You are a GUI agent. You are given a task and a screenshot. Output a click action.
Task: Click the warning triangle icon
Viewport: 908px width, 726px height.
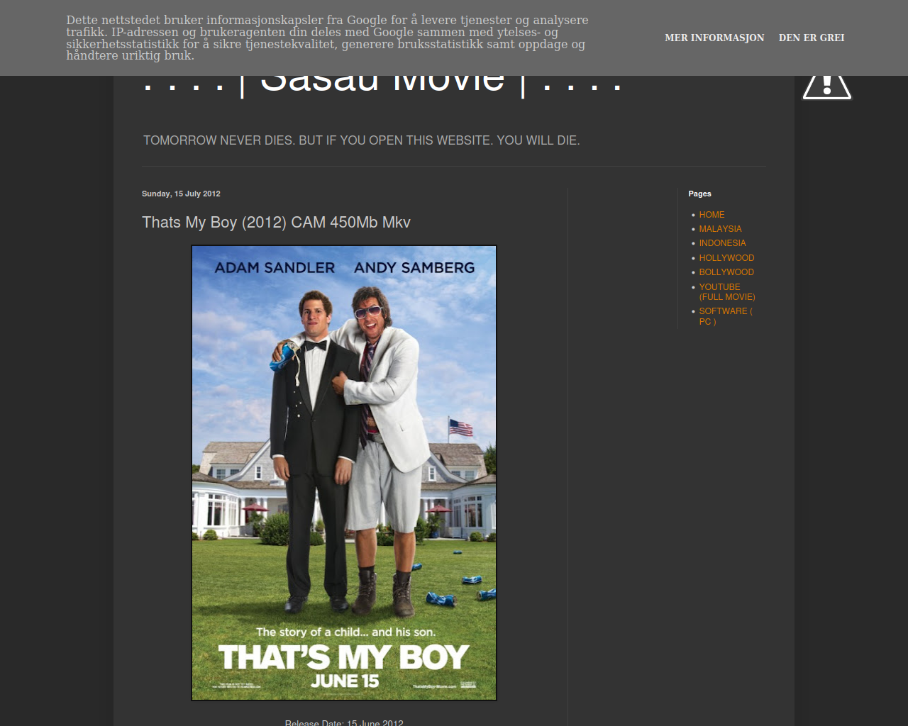(x=826, y=87)
